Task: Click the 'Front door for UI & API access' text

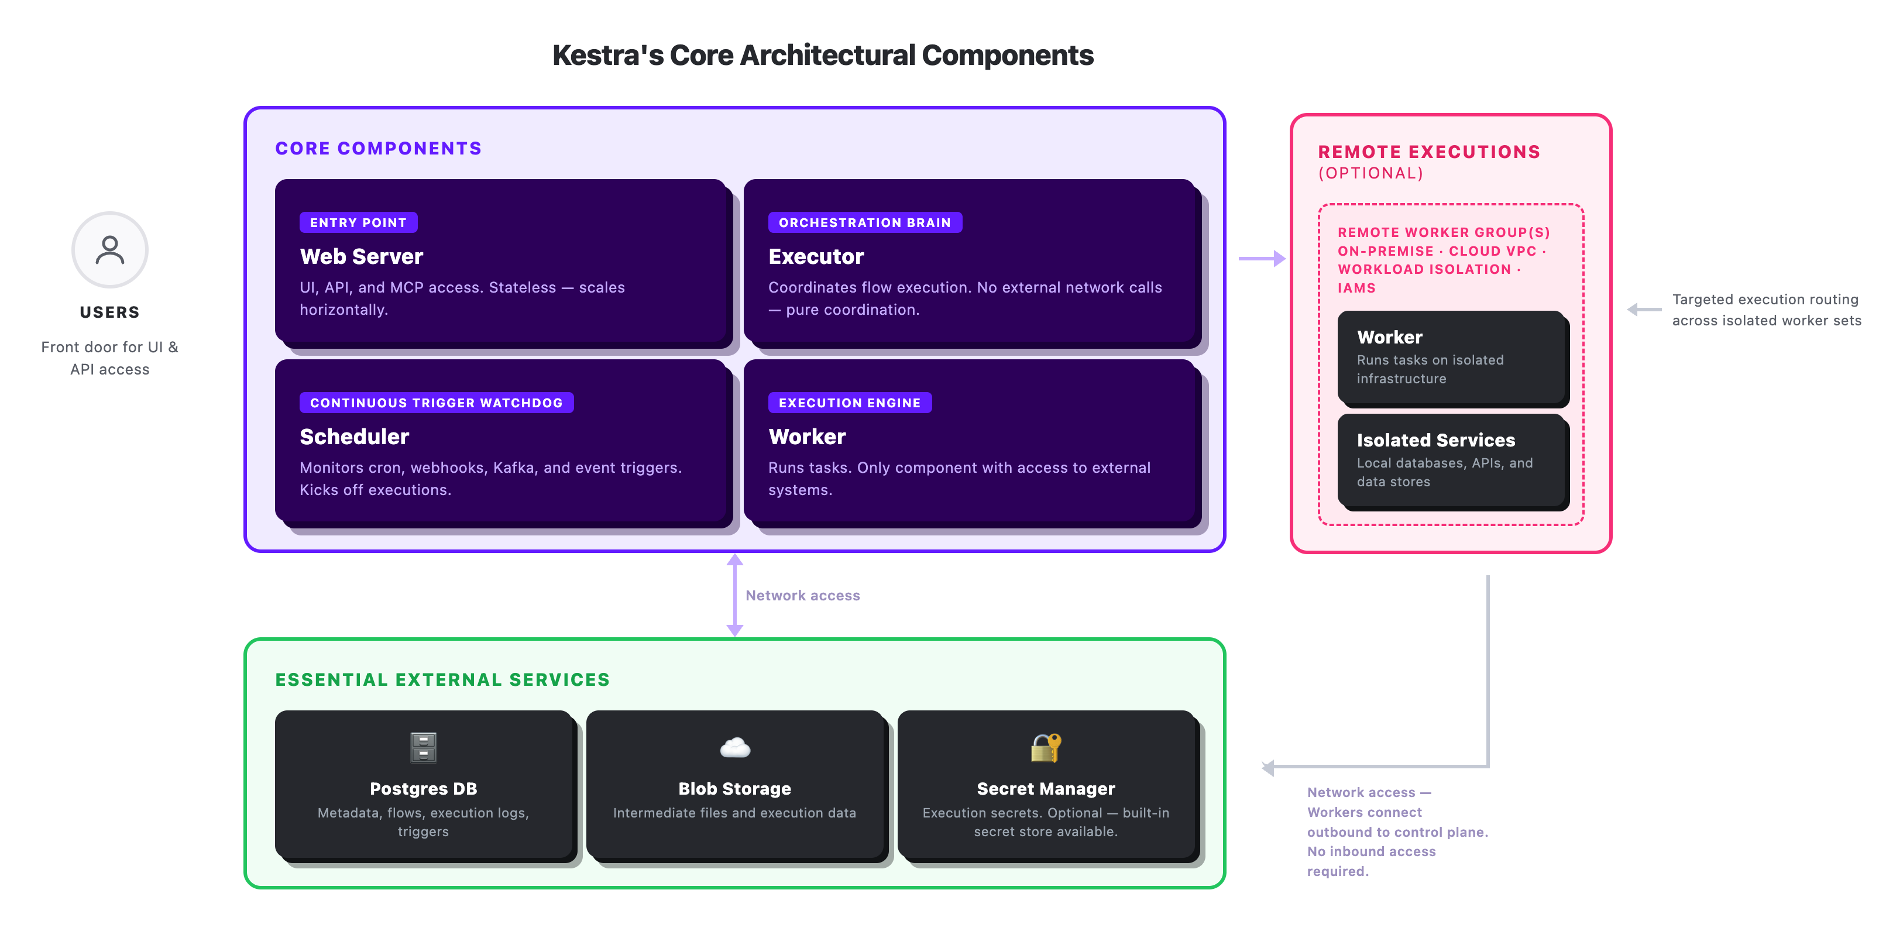Action: (x=109, y=358)
